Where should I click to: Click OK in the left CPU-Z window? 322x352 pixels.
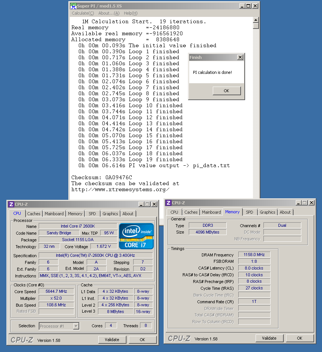pyautogui.click(x=143, y=340)
